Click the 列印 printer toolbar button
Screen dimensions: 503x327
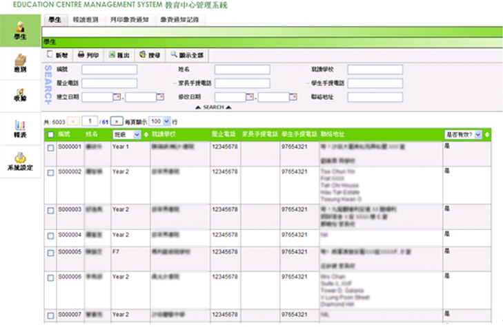pyautogui.click(x=88, y=55)
